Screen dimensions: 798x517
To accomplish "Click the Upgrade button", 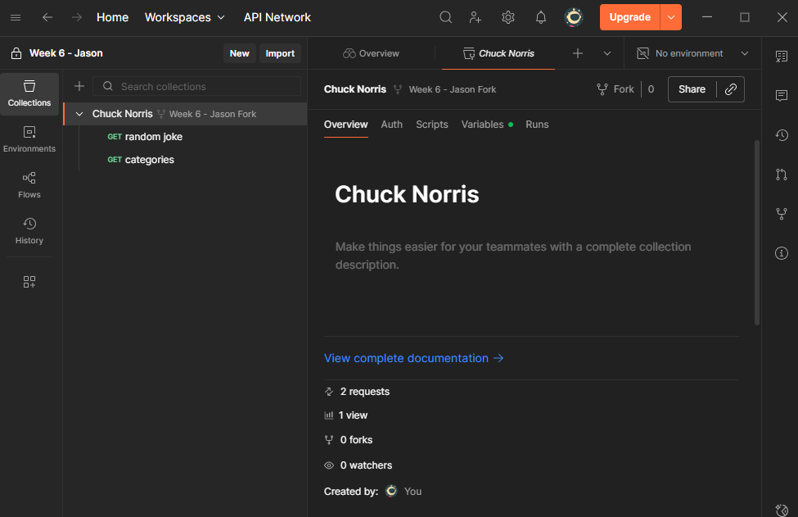I will pos(630,17).
